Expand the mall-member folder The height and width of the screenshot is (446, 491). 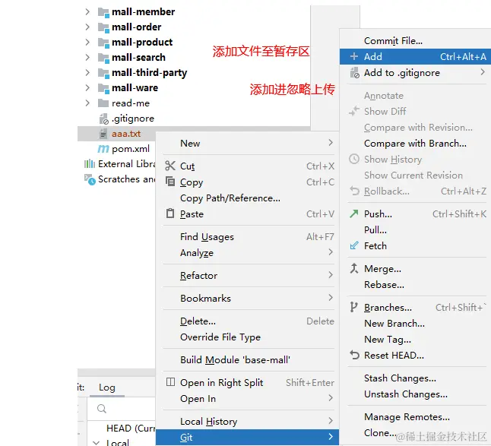pos(87,12)
